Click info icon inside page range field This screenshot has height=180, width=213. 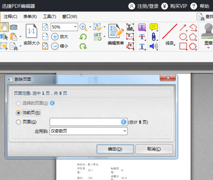click(x=124, y=122)
